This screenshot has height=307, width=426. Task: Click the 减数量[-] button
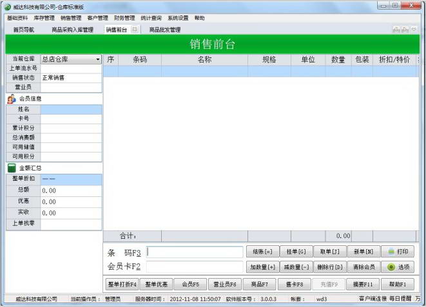tap(296, 267)
